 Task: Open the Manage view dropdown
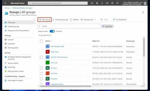click(88, 19)
